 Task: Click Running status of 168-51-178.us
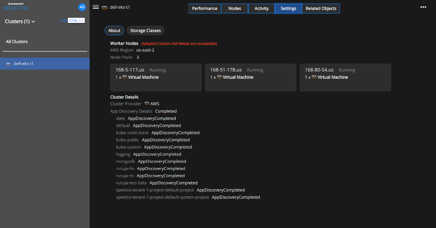[x=255, y=70]
